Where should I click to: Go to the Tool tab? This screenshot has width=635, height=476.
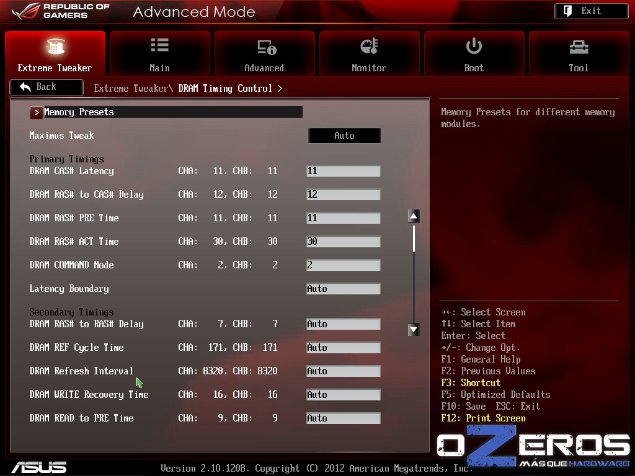pos(579,53)
